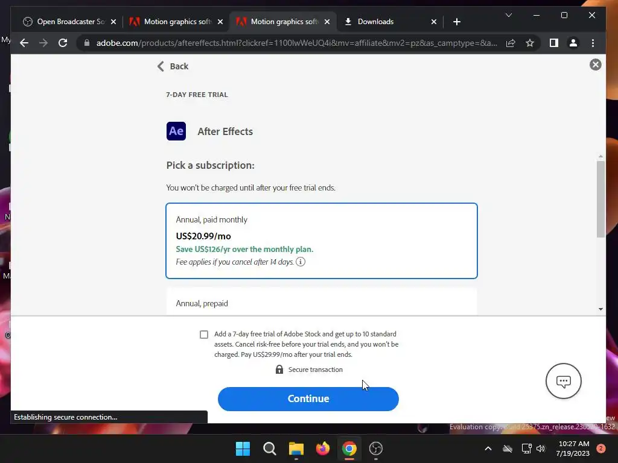Open the Windows Start menu
Screen dimensions: 618x463
click(243, 449)
